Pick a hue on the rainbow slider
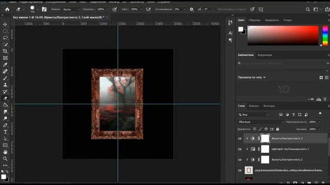This screenshot has height=185, width=330. point(325,35)
